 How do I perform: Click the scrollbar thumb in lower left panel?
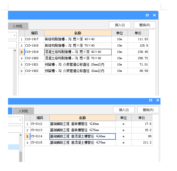pos(21,156)
